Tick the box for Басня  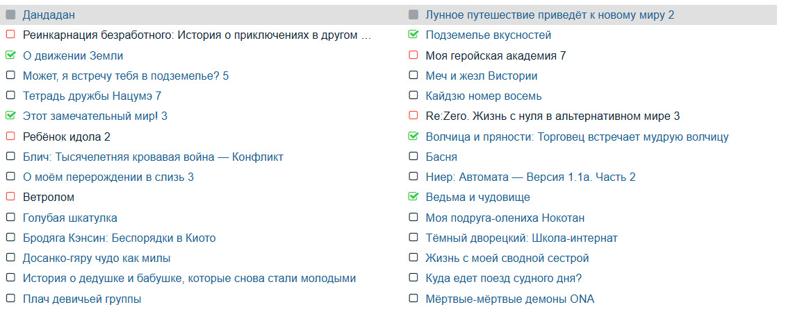pos(414,157)
